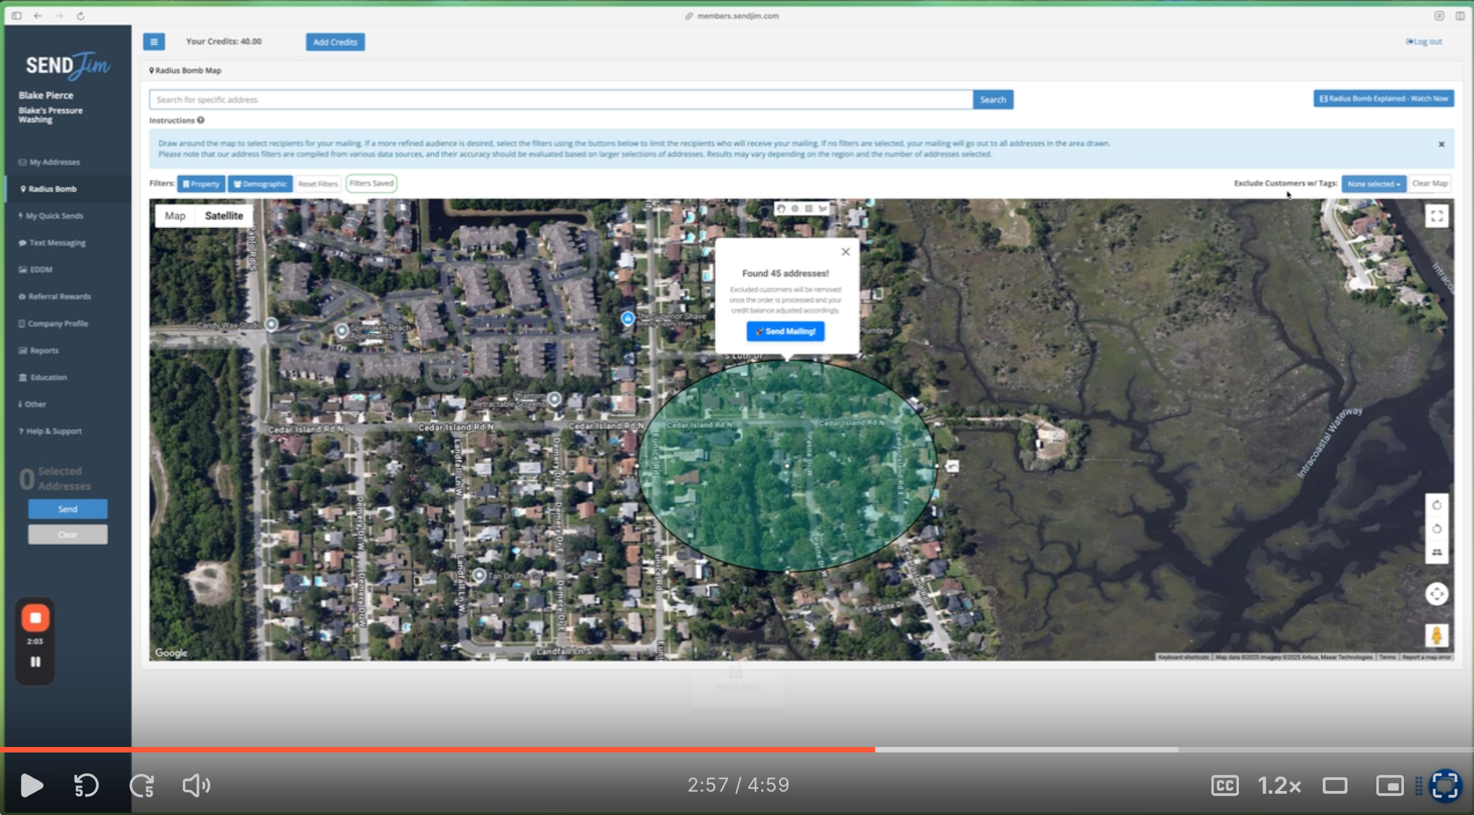Open the volume speaker control
The height and width of the screenshot is (815, 1474).
click(x=196, y=785)
